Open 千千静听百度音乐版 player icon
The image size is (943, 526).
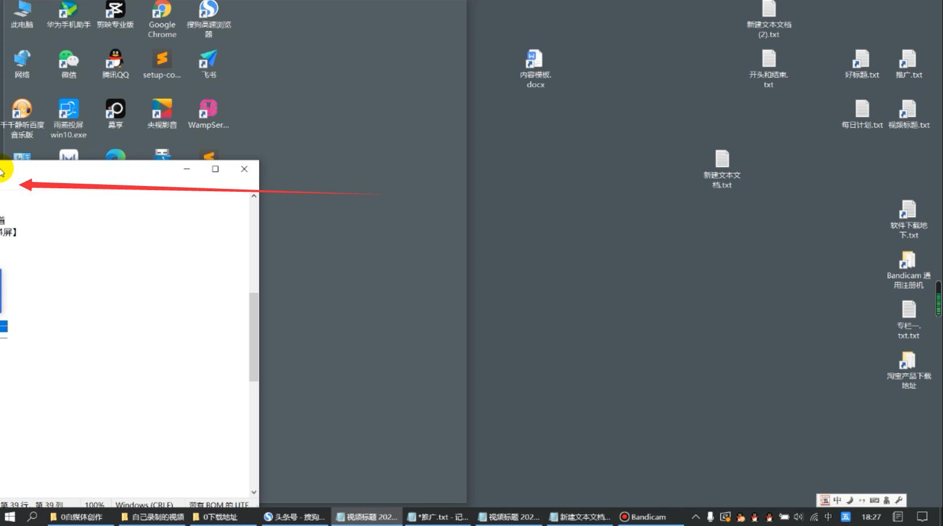[x=22, y=119]
